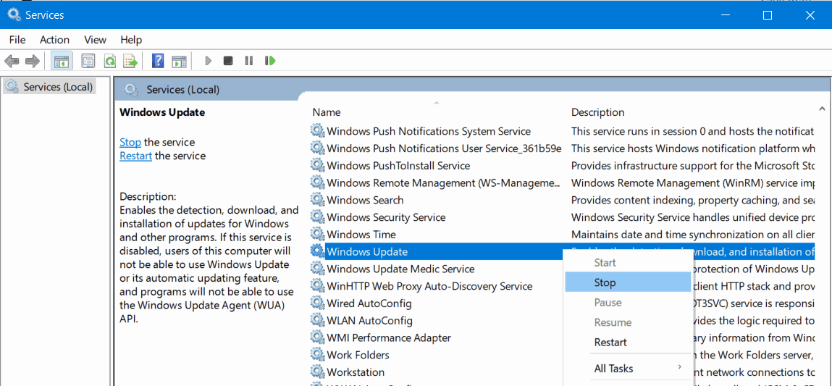Select the Windows Security Service row
The image size is (832, 386).
[386, 217]
